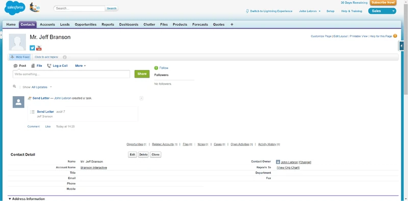Image resolution: width=408 pixels, height=201 pixels.
Task: Click the Lightning Experience bolt icon
Action: (x=247, y=11)
